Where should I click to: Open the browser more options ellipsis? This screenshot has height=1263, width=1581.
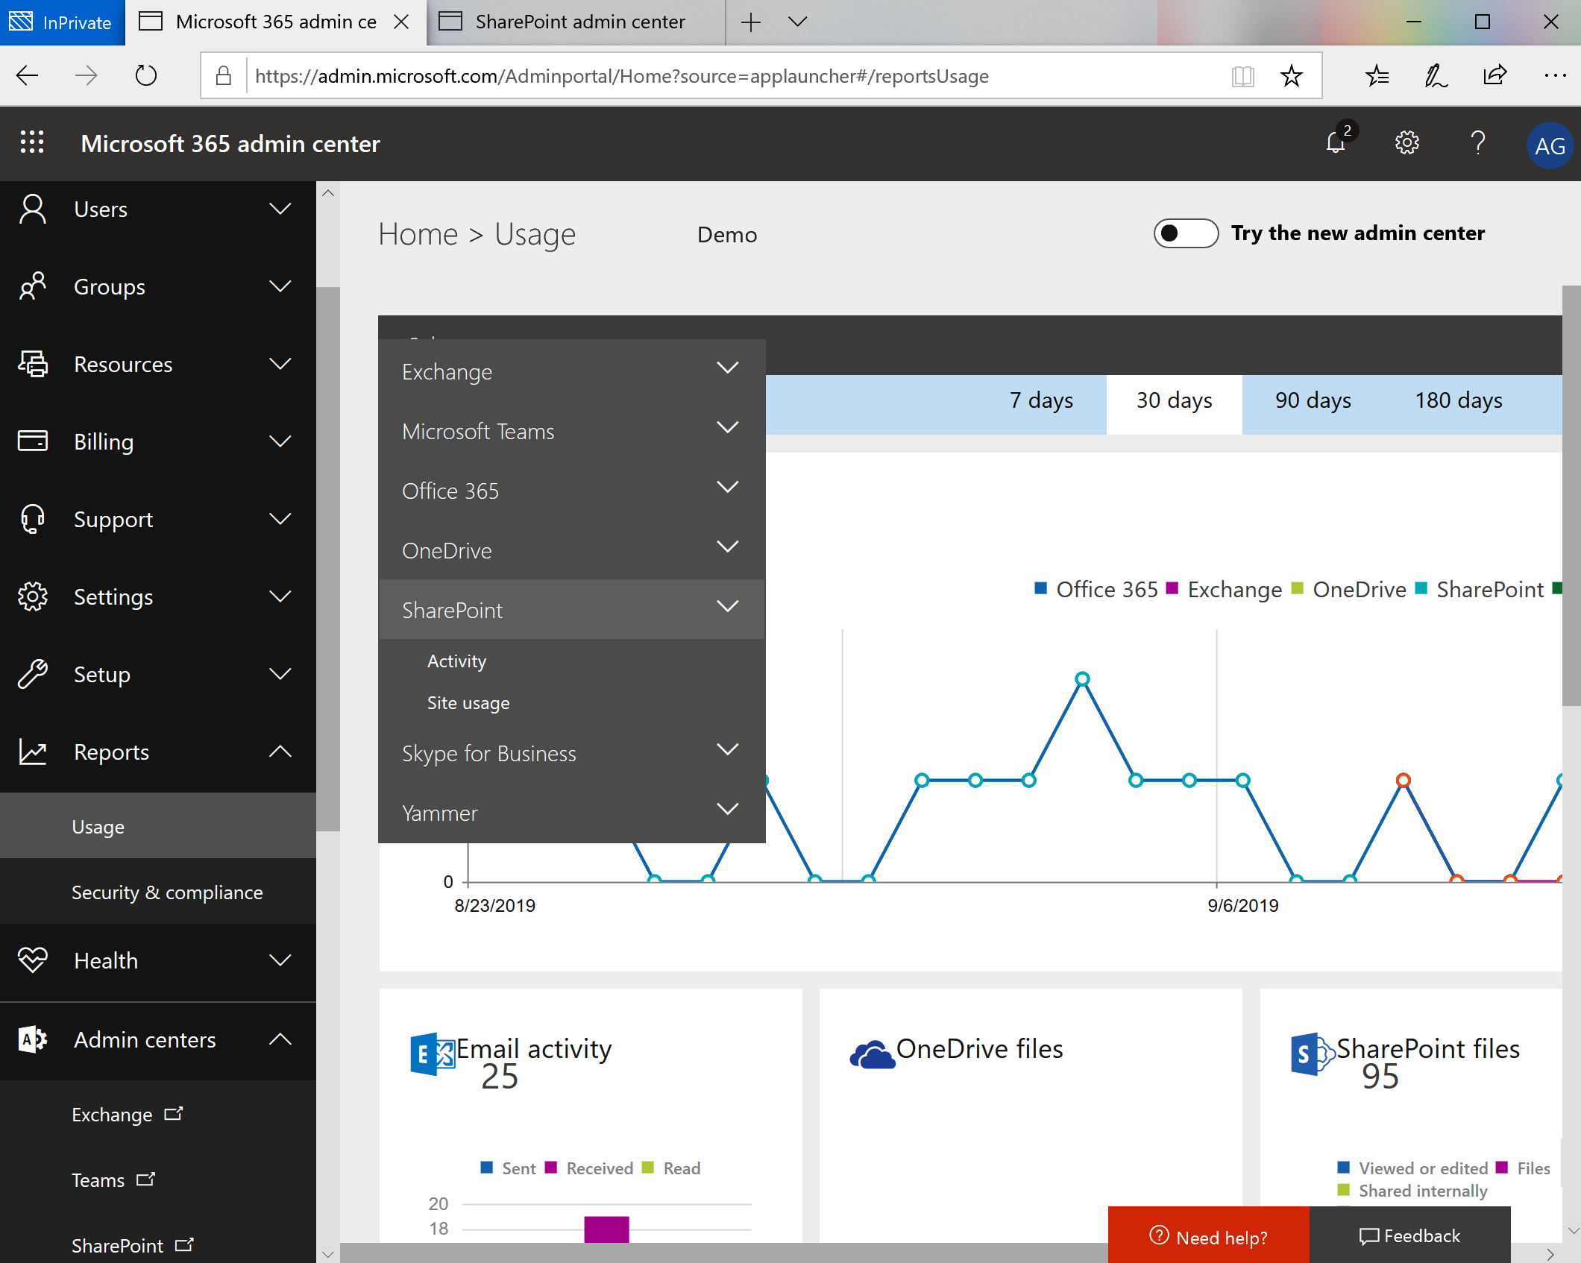(1555, 75)
